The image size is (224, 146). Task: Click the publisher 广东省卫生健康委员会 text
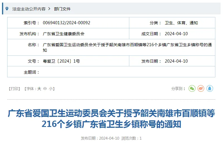(x=64, y=34)
